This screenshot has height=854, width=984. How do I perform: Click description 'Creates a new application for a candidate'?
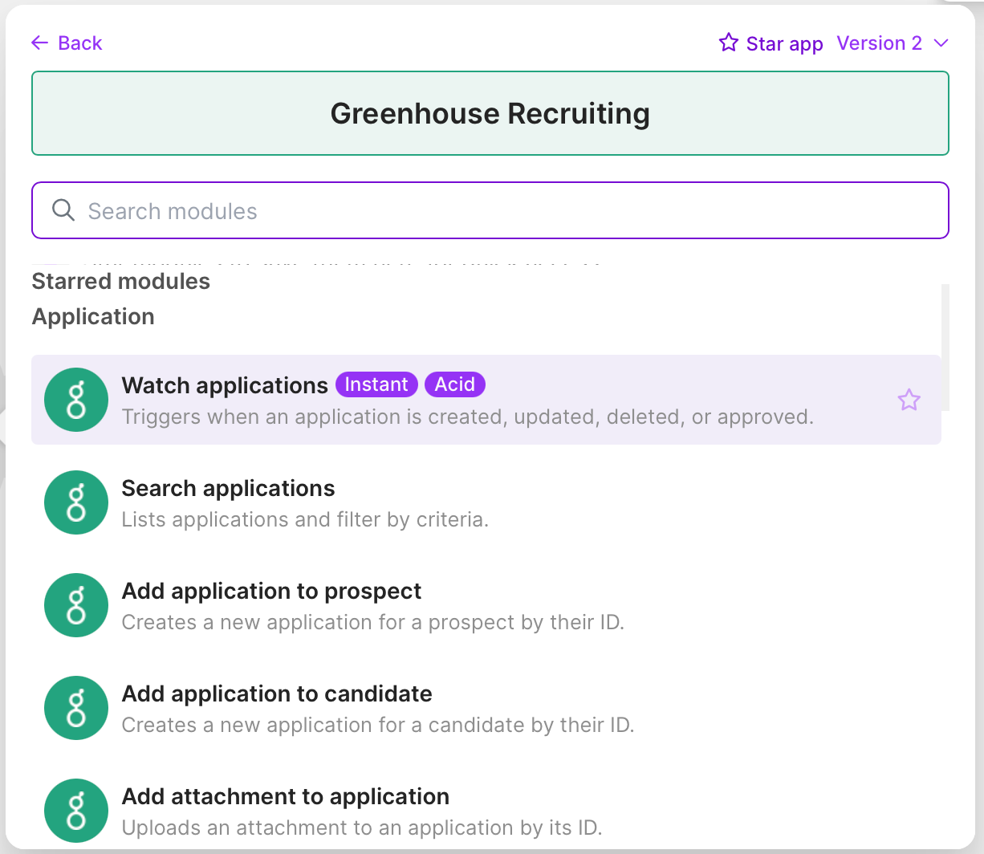coord(378,725)
